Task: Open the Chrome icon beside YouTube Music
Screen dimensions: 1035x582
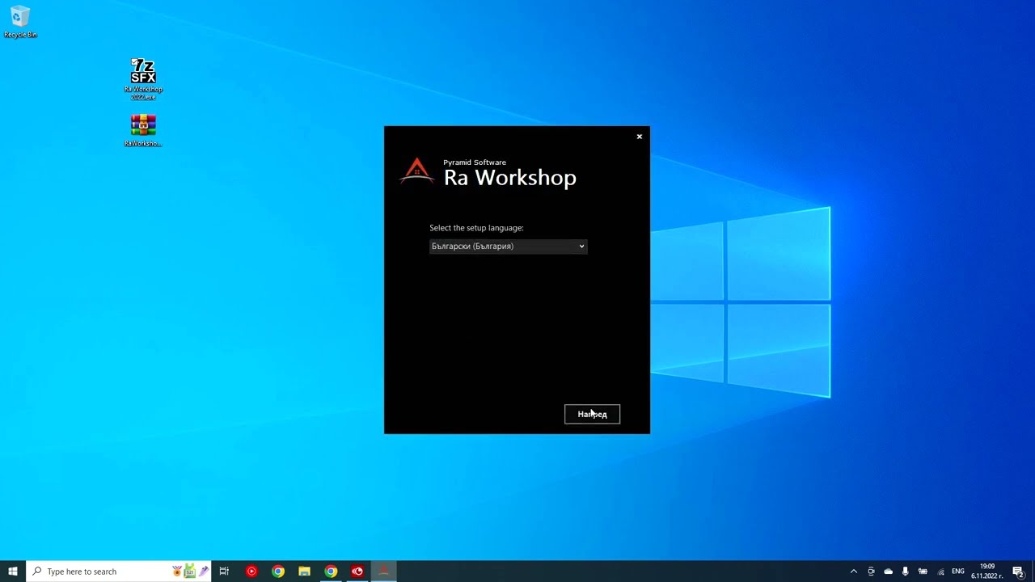Action: tap(278, 571)
